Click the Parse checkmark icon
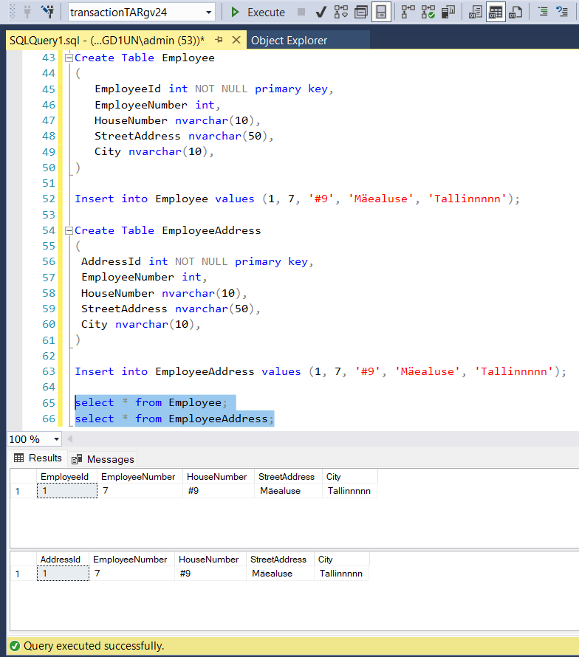The width and height of the screenshot is (579, 657). [321, 12]
